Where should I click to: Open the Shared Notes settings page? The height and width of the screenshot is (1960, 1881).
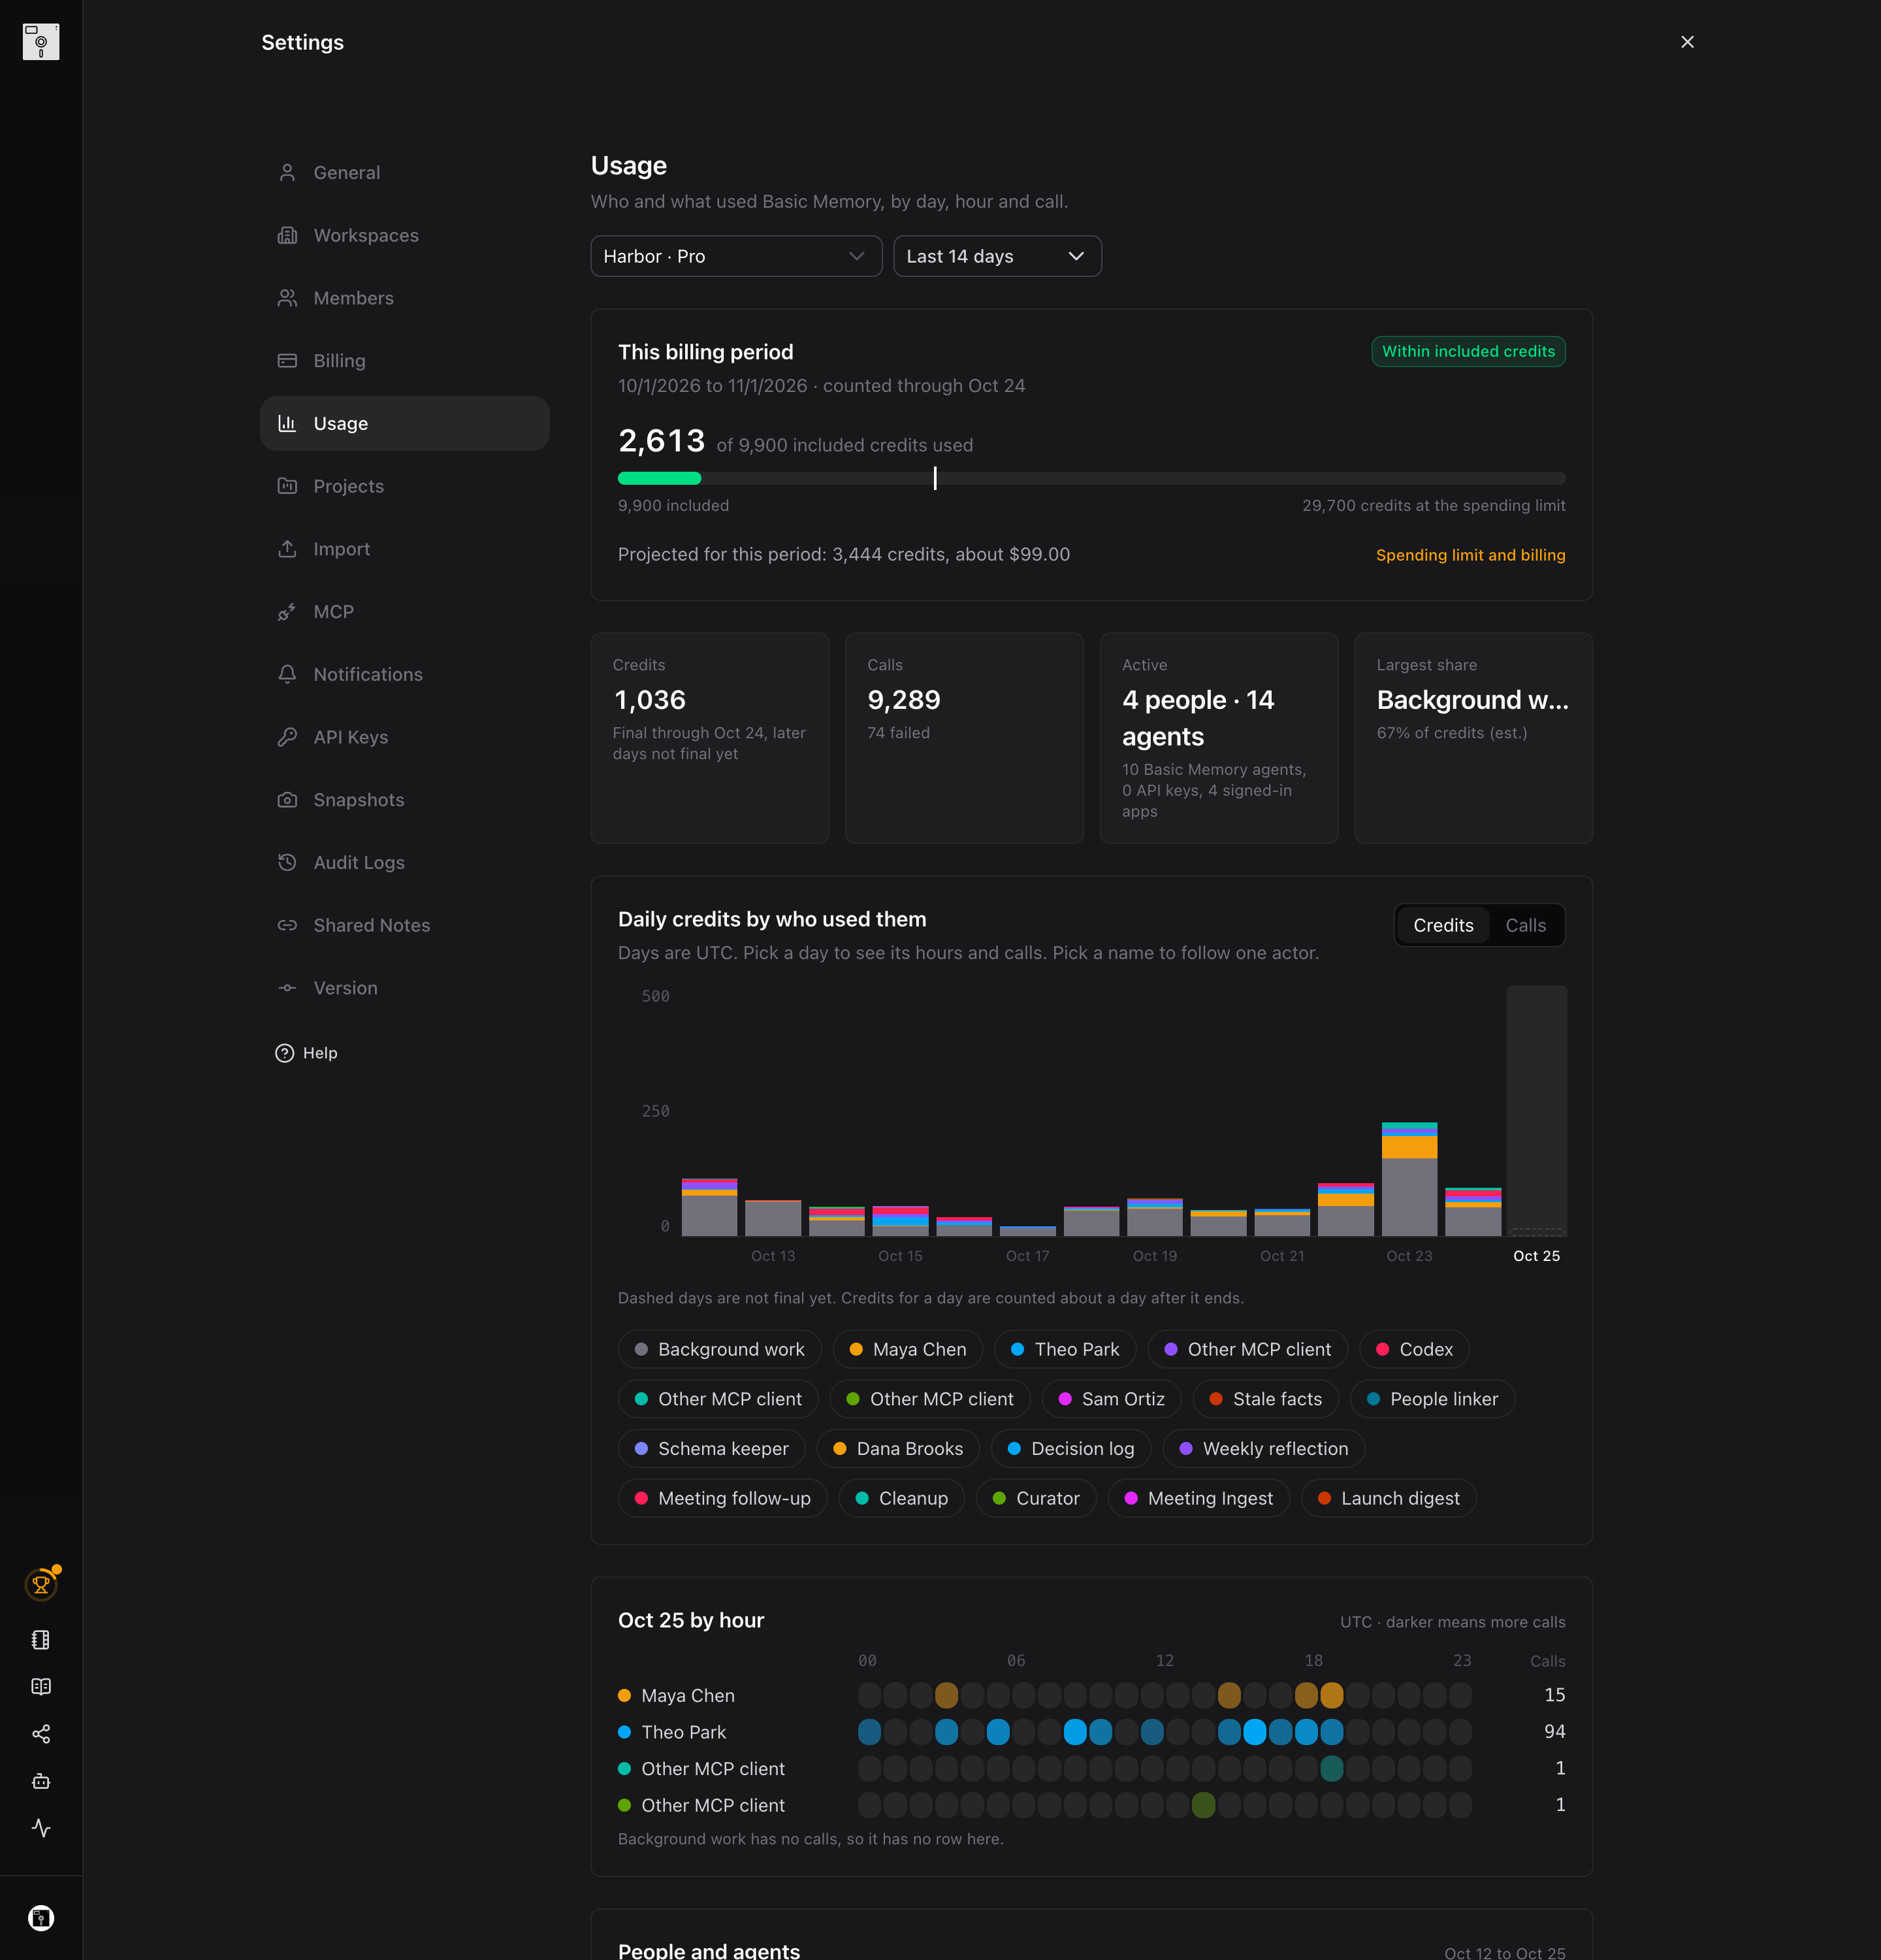(x=405, y=925)
